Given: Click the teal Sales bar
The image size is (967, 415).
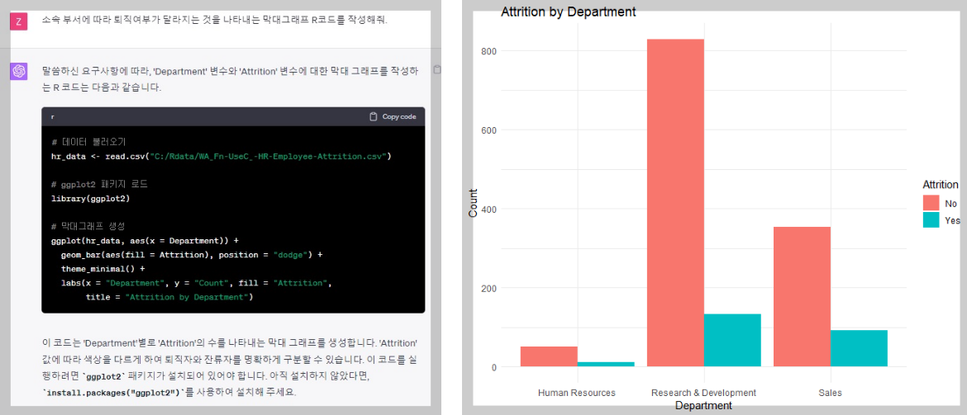Looking at the screenshot, I should click(x=859, y=348).
